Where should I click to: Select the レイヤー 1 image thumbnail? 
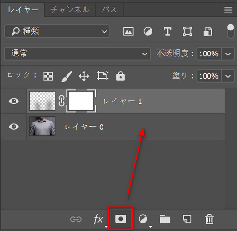43,101
